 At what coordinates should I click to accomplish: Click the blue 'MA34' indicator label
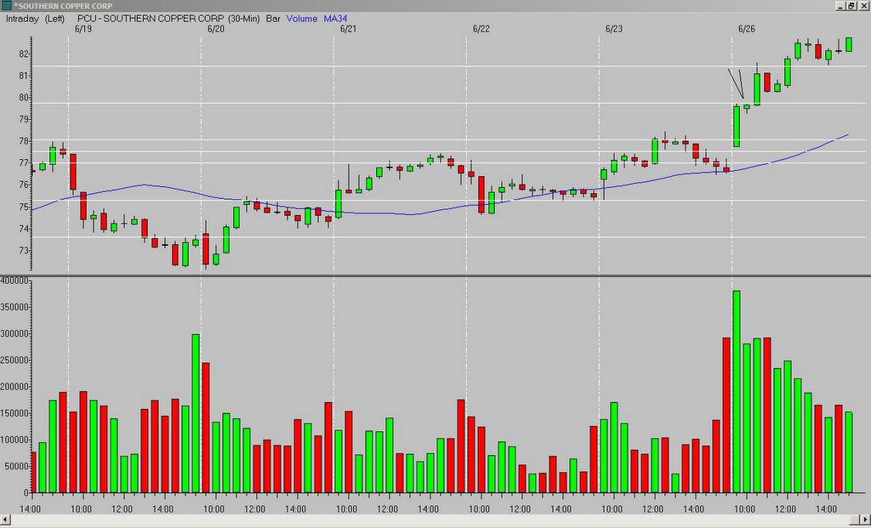[x=335, y=19]
